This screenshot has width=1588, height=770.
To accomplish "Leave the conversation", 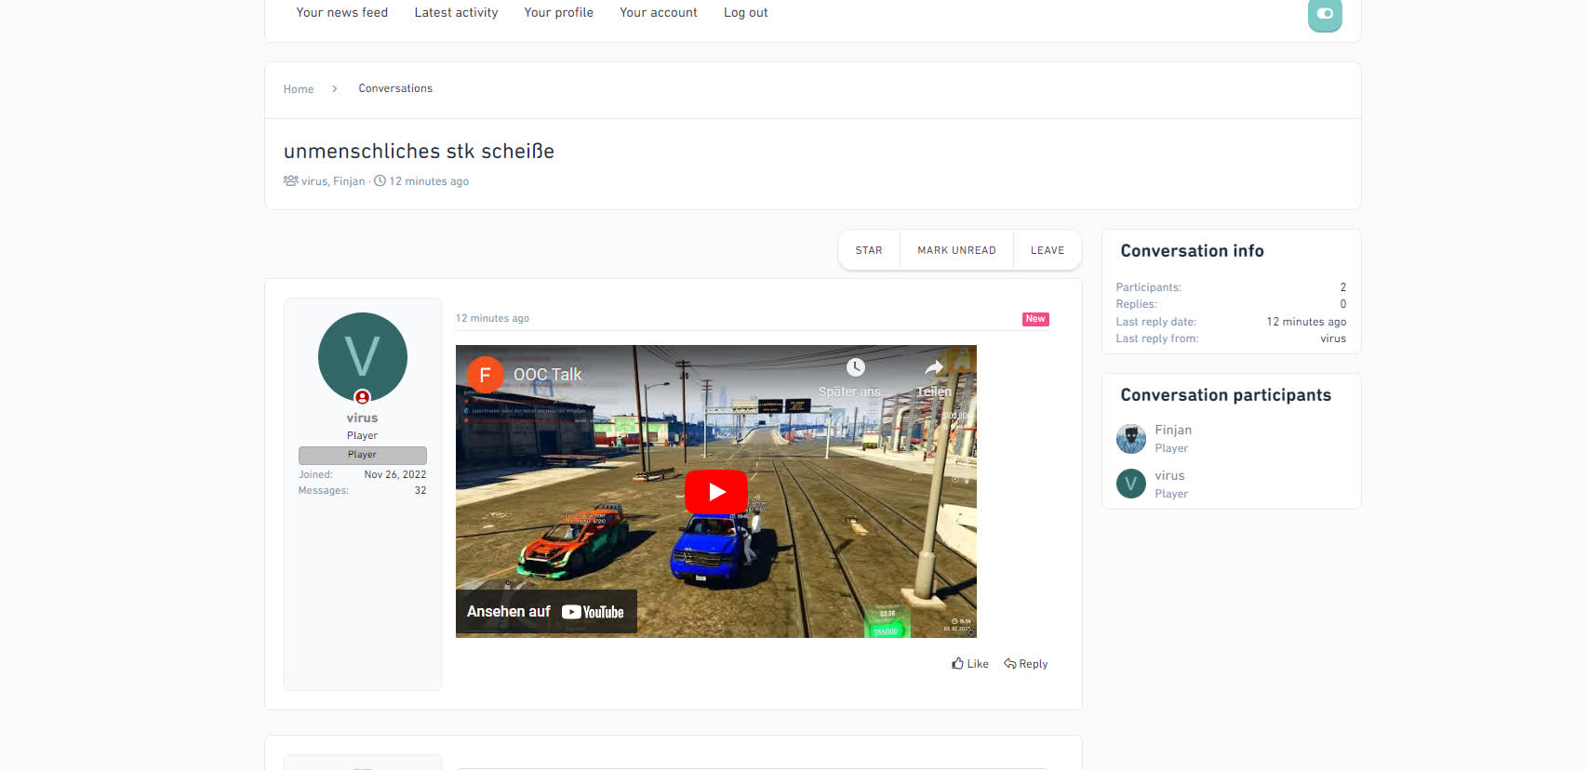I will click(x=1048, y=250).
